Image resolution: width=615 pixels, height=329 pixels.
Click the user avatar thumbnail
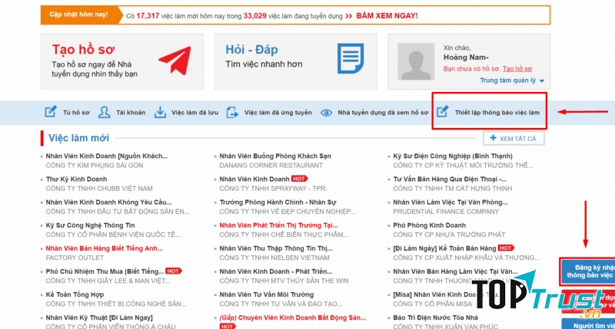[418, 61]
